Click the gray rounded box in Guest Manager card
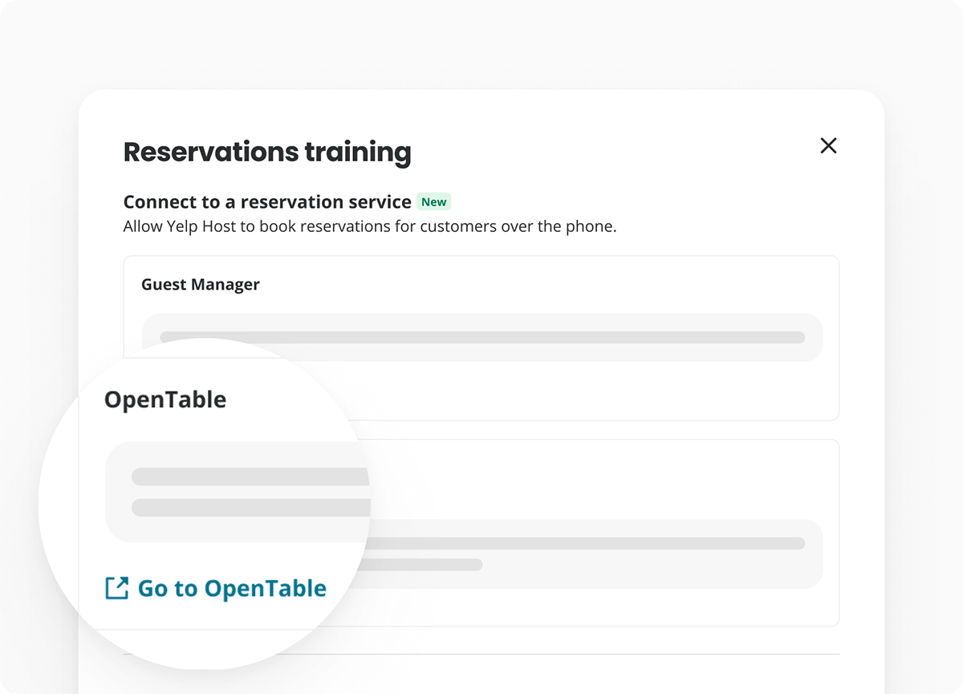 coord(482,337)
